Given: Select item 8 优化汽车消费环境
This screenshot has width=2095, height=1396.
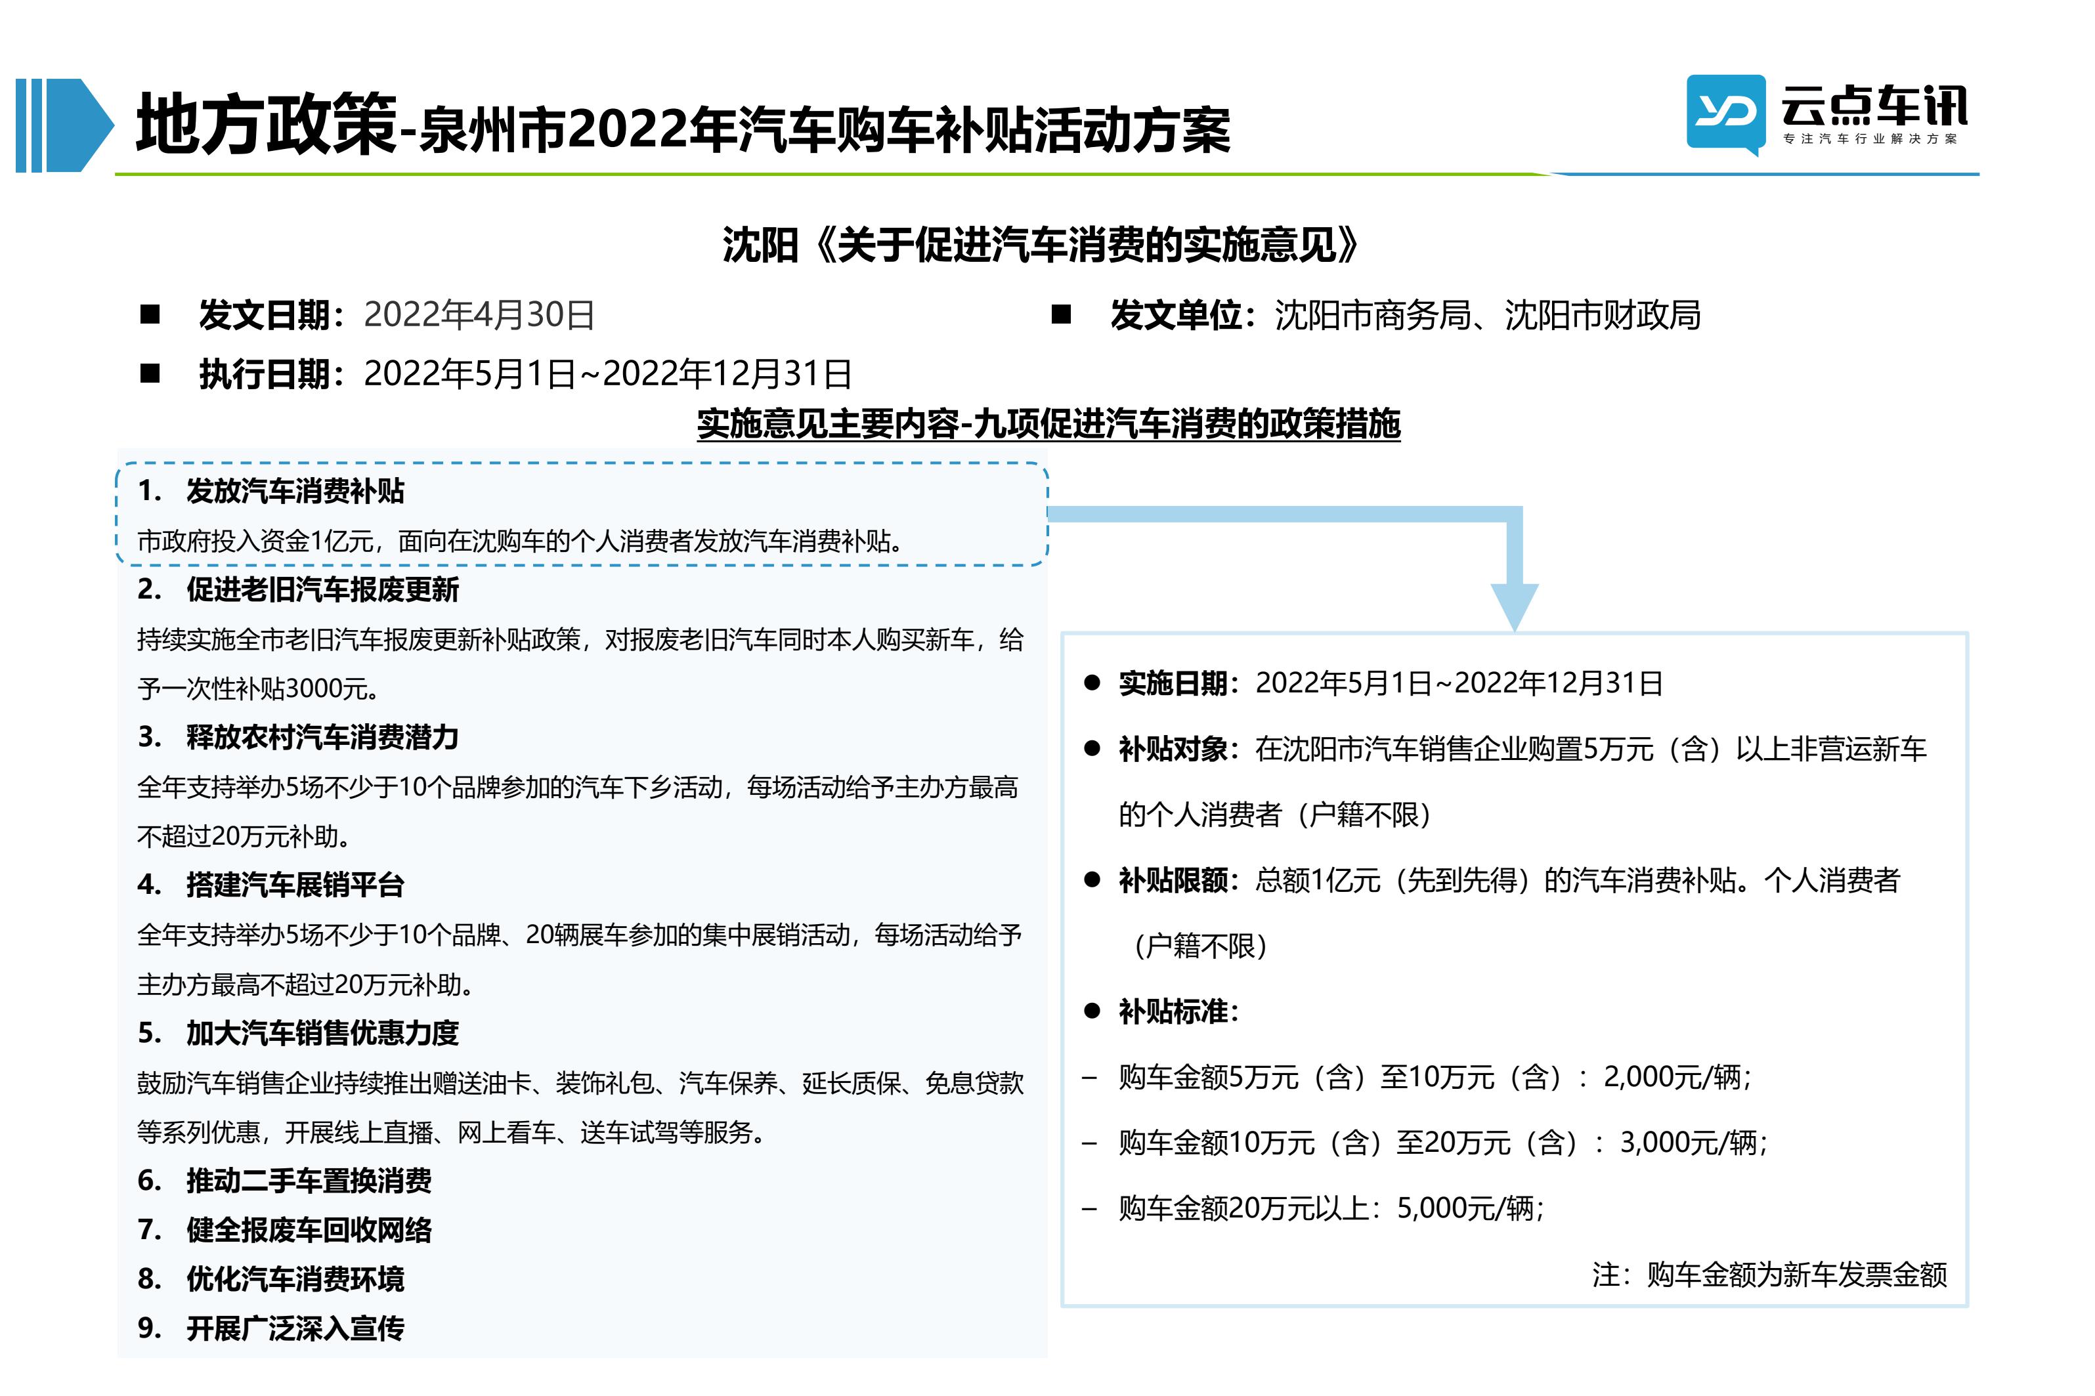Looking at the screenshot, I should click(x=270, y=1279).
